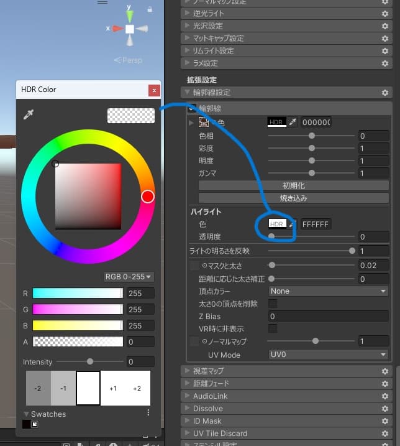Expand the 光沢設定 section
This screenshot has width=400, height=446.
point(187,26)
